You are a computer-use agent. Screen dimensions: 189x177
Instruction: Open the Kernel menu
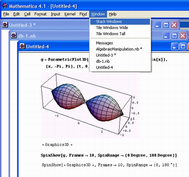coord(70,14)
